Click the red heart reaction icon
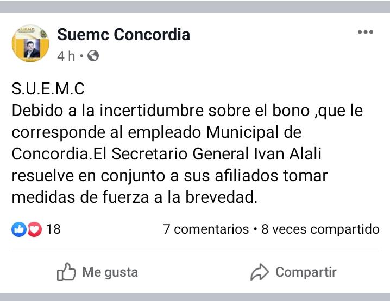The height and width of the screenshot is (301, 390). [x=35, y=229]
